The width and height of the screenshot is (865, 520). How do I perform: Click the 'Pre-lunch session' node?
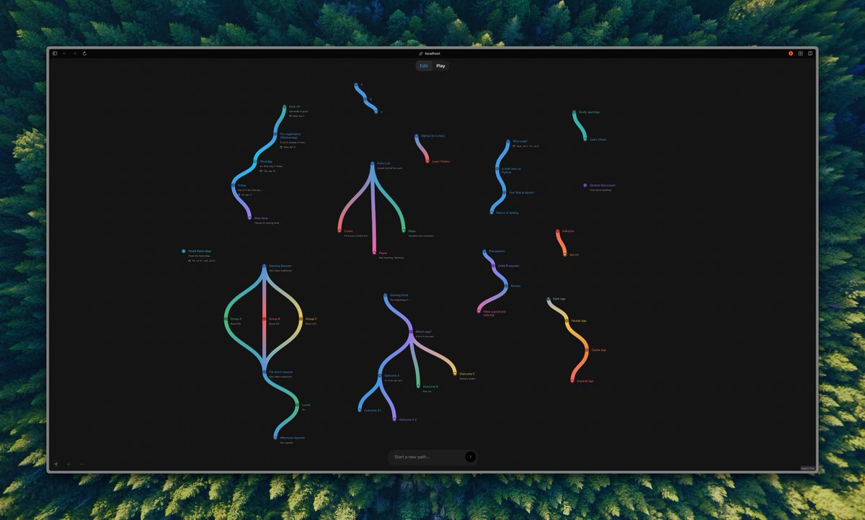265,372
